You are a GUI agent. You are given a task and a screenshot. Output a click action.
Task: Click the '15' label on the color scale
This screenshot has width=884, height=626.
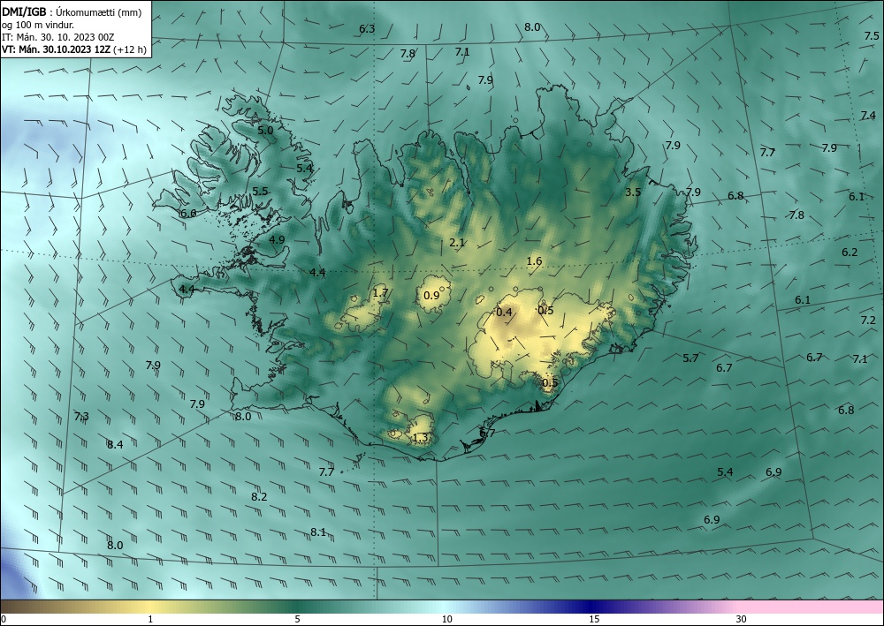(x=594, y=619)
